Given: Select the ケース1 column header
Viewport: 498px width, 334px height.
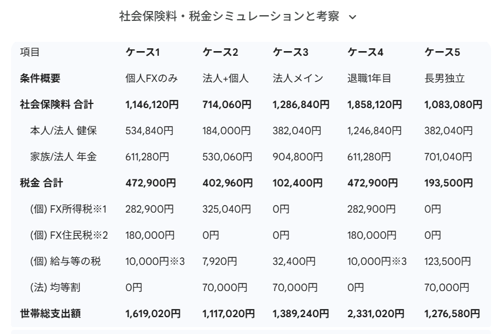Looking at the screenshot, I should (x=143, y=52).
